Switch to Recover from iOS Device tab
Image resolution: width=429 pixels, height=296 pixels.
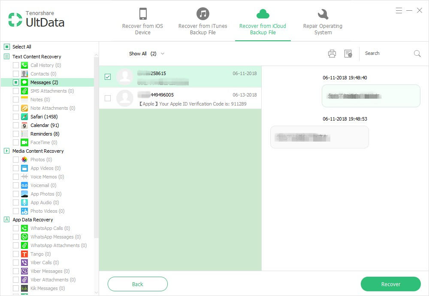[x=142, y=21]
